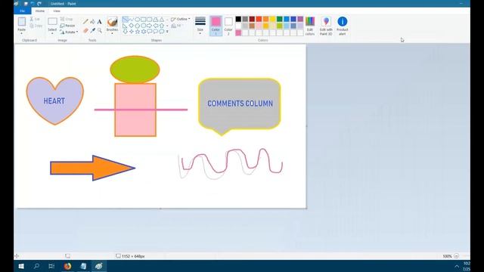This screenshot has width=484, height=272.
Task: Pick the black color swatch
Action: click(x=238, y=19)
